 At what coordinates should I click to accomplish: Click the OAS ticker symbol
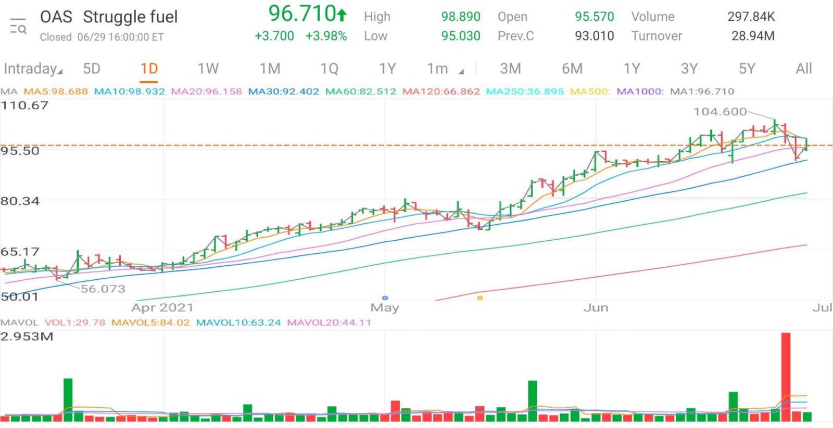56,17
